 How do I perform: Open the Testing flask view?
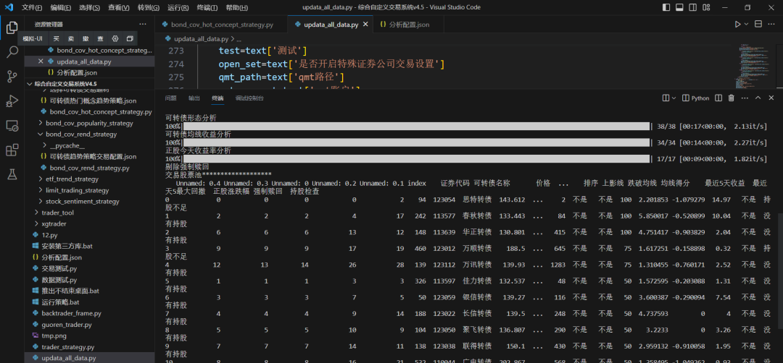12,174
